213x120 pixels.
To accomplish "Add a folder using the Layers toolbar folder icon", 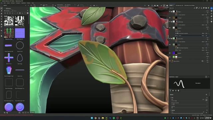I will (206, 8).
